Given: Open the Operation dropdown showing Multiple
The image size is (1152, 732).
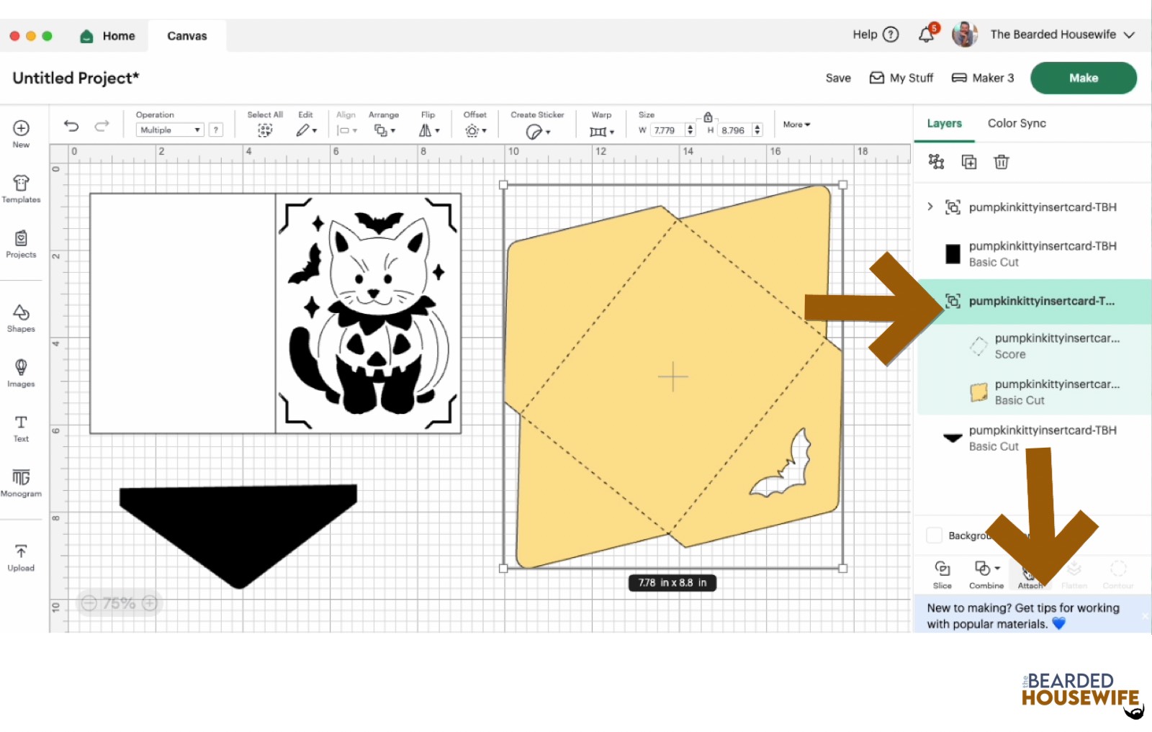Looking at the screenshot, I should pos(170,130).
